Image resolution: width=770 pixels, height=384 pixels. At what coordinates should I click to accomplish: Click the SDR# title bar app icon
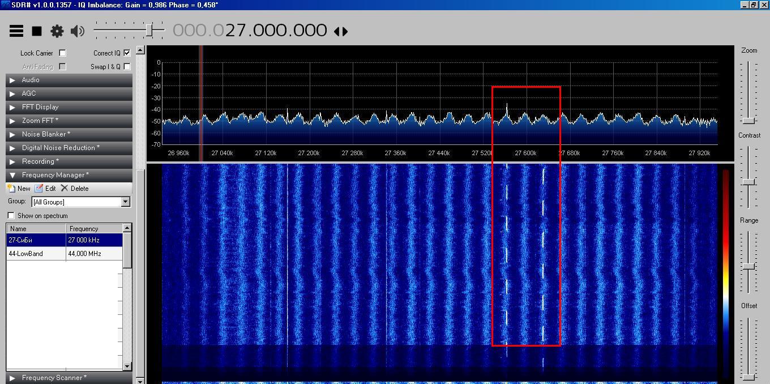coord(5,5)
